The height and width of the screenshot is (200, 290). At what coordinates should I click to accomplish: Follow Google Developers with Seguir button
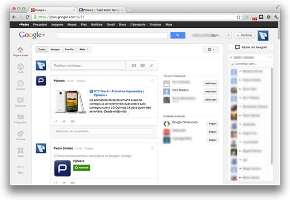tap(213, 124)
